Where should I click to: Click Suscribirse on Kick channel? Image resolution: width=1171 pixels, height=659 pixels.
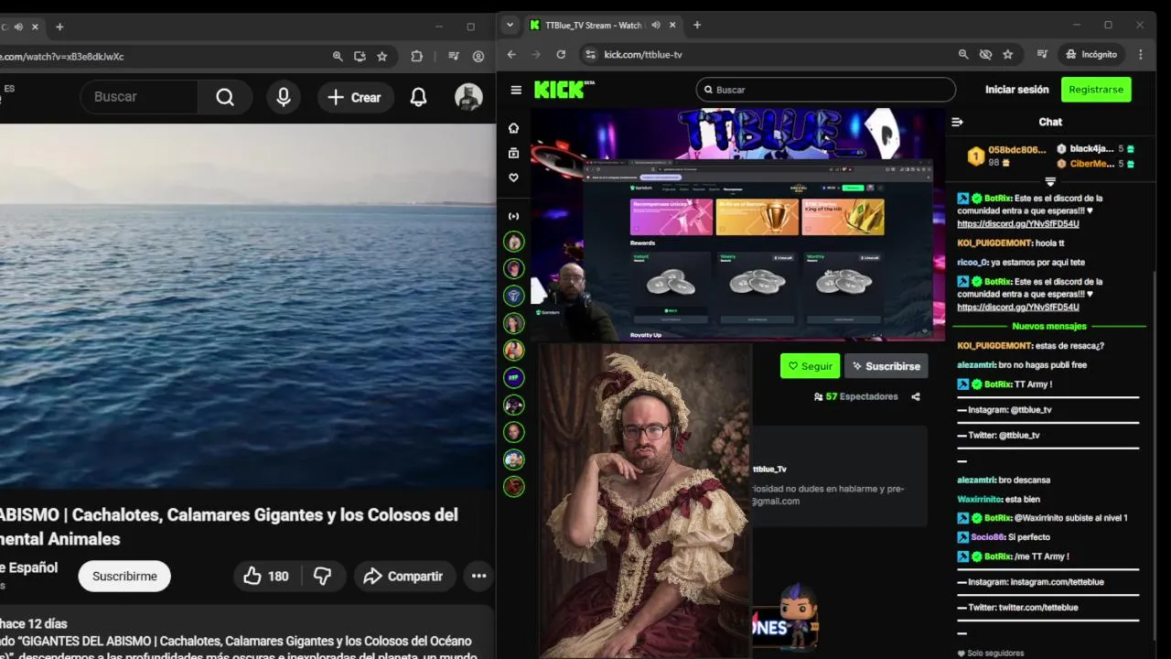tap(886, 366)
